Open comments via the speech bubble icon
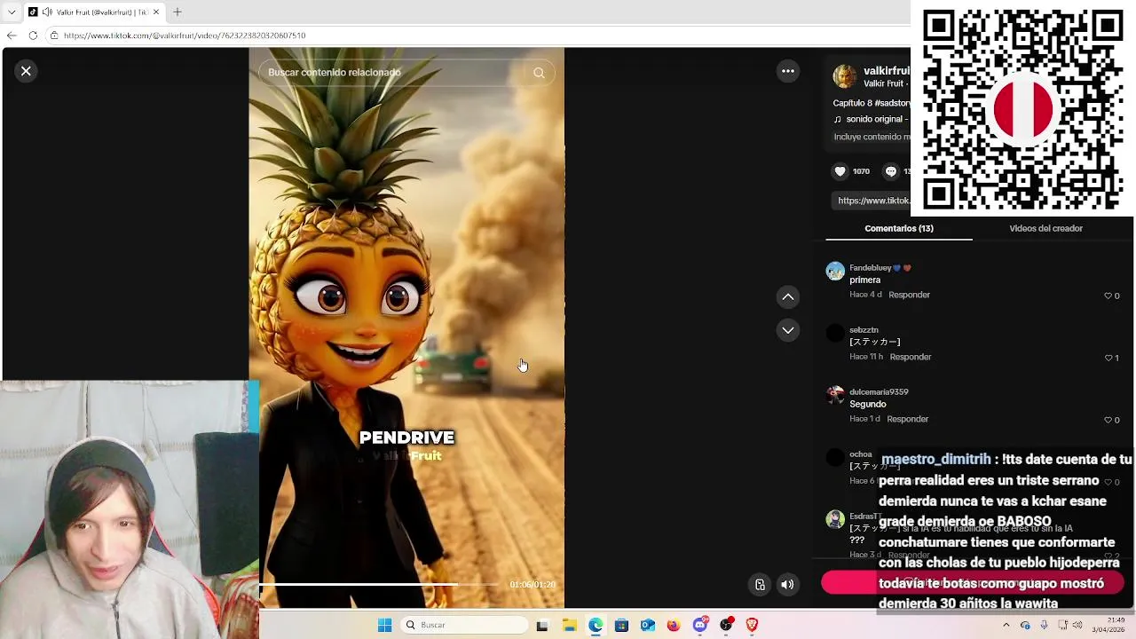1136x639 pixels. [x=891, y=171]
